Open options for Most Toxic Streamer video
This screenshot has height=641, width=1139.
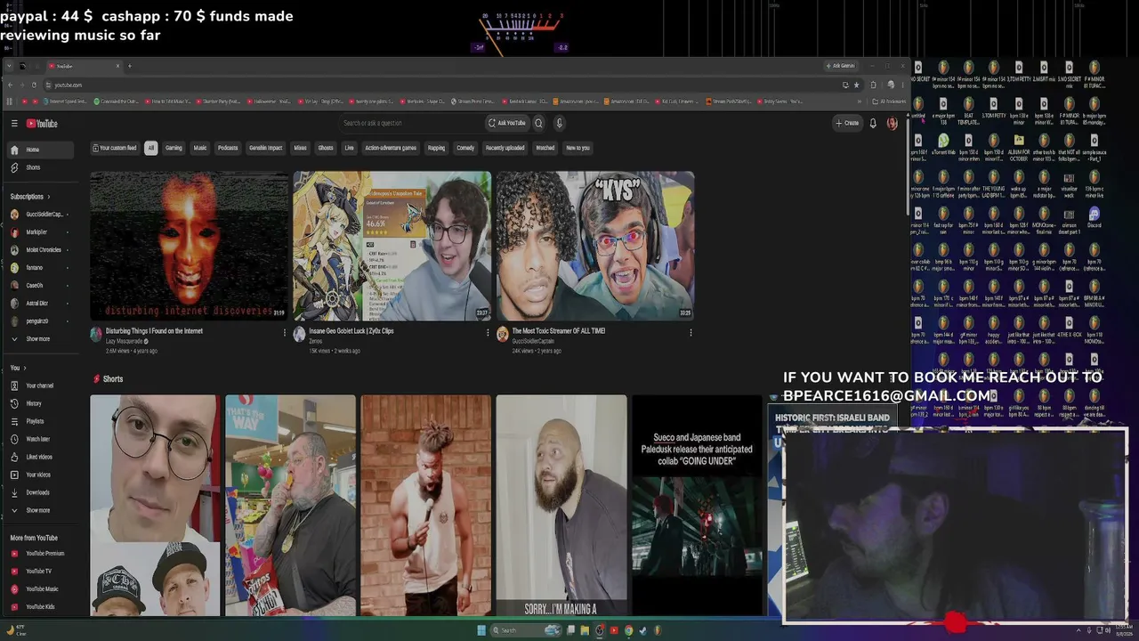pyautogui.click(x=691, y=333)
